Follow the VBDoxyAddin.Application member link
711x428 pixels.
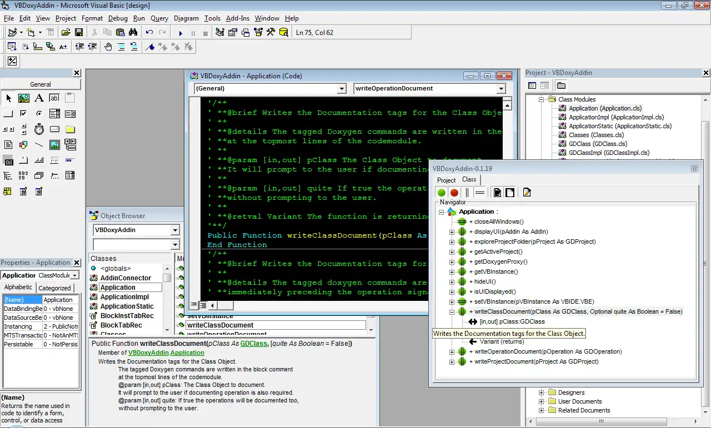click(x=166, y=353)
